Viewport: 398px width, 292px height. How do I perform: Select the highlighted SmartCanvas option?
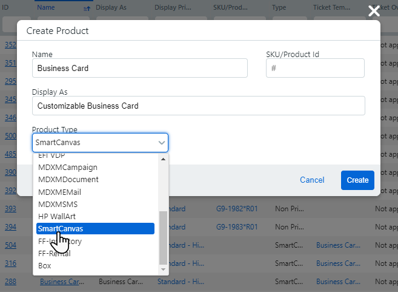click(61, 229)
